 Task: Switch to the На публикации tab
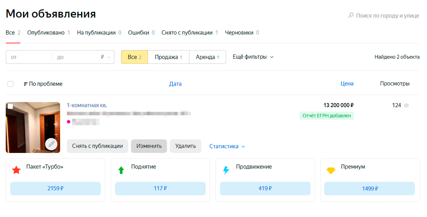(99, 33)
